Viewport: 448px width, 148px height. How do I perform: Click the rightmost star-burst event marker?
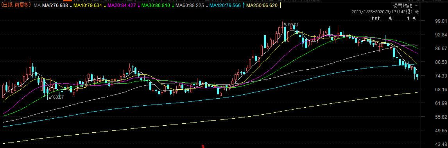click(x=414, y=18)
